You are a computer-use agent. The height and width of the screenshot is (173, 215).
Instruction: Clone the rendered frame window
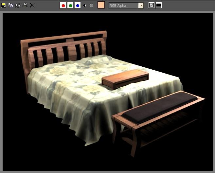coord(18,5)
